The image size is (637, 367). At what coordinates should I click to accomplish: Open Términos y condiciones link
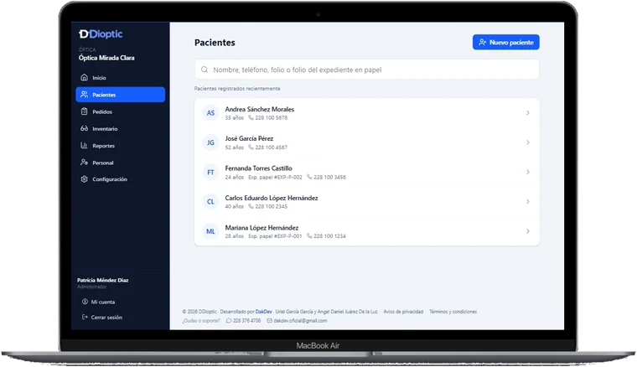[453, 312]
